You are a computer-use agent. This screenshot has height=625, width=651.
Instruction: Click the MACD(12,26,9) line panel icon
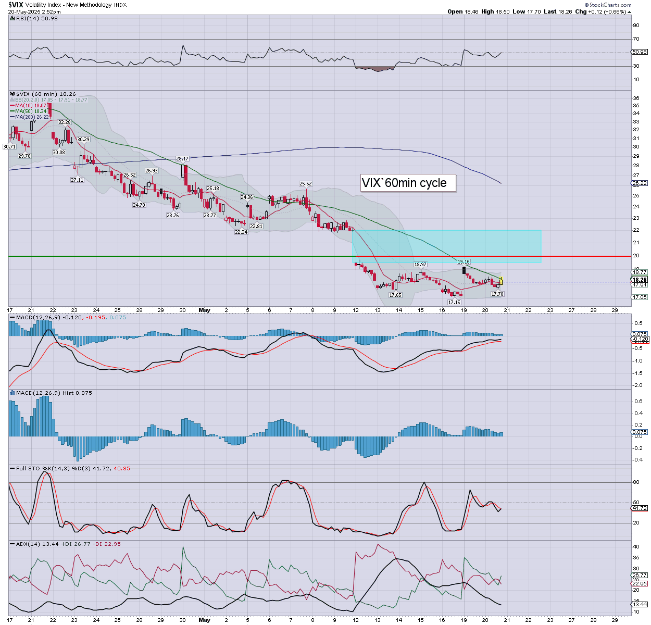point(12,317)
